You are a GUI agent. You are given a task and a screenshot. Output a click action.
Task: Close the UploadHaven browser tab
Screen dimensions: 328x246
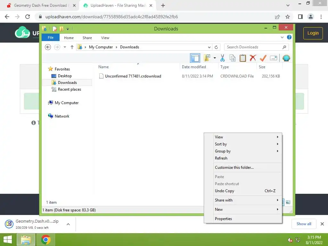coord(151,5)
